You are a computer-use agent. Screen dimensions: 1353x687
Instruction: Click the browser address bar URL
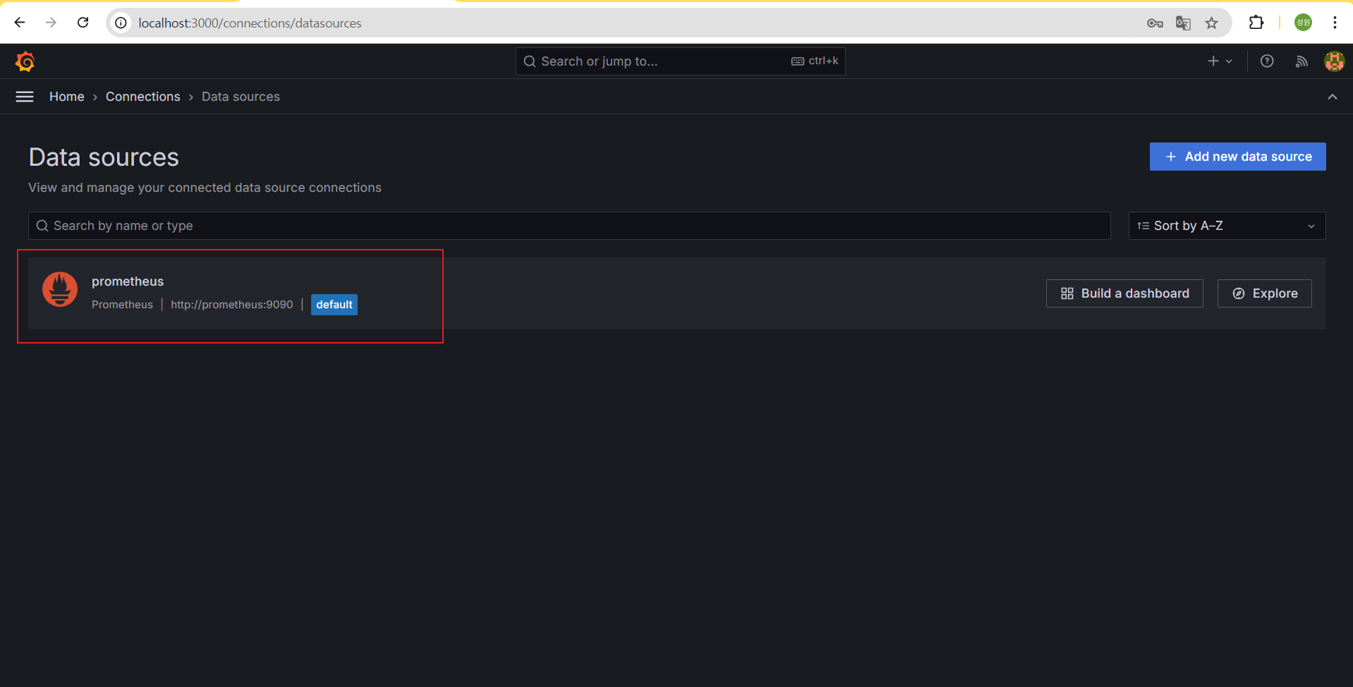click(x=250, y=23)
